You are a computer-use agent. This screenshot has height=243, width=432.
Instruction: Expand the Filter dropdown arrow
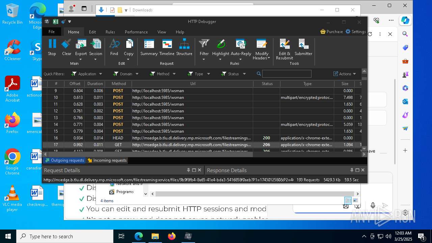click(204, 59)
